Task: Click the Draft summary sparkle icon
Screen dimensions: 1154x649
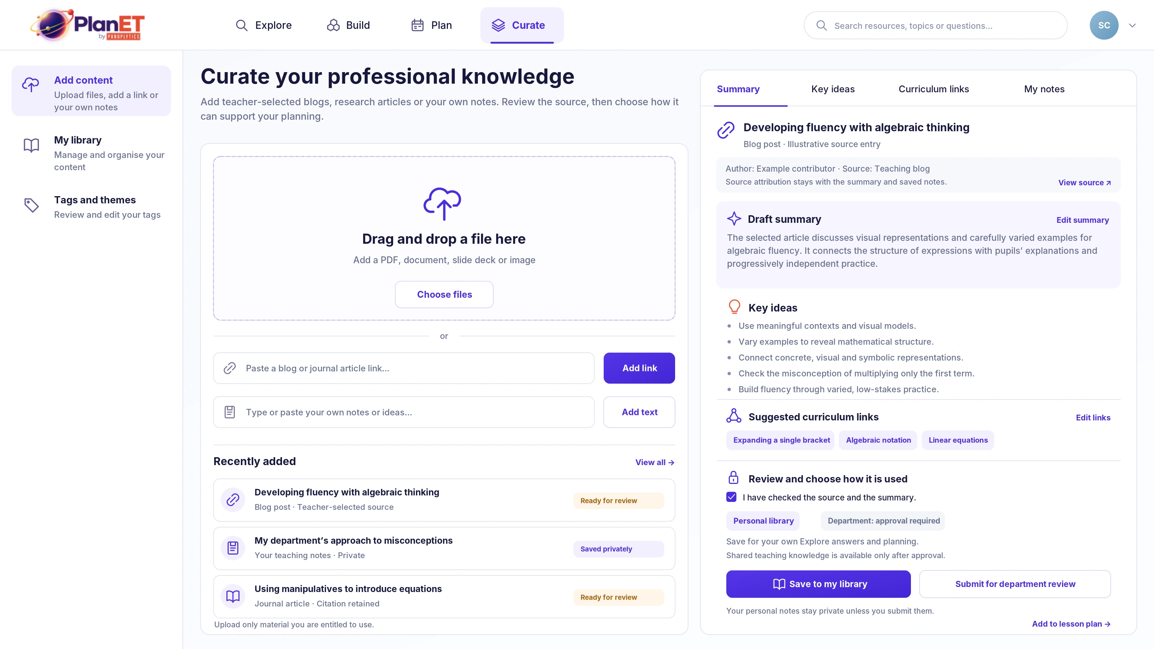Action: [x=734, y=218]
